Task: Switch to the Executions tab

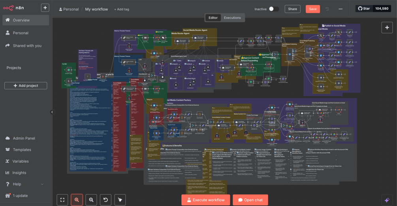Action: [232, 18]
